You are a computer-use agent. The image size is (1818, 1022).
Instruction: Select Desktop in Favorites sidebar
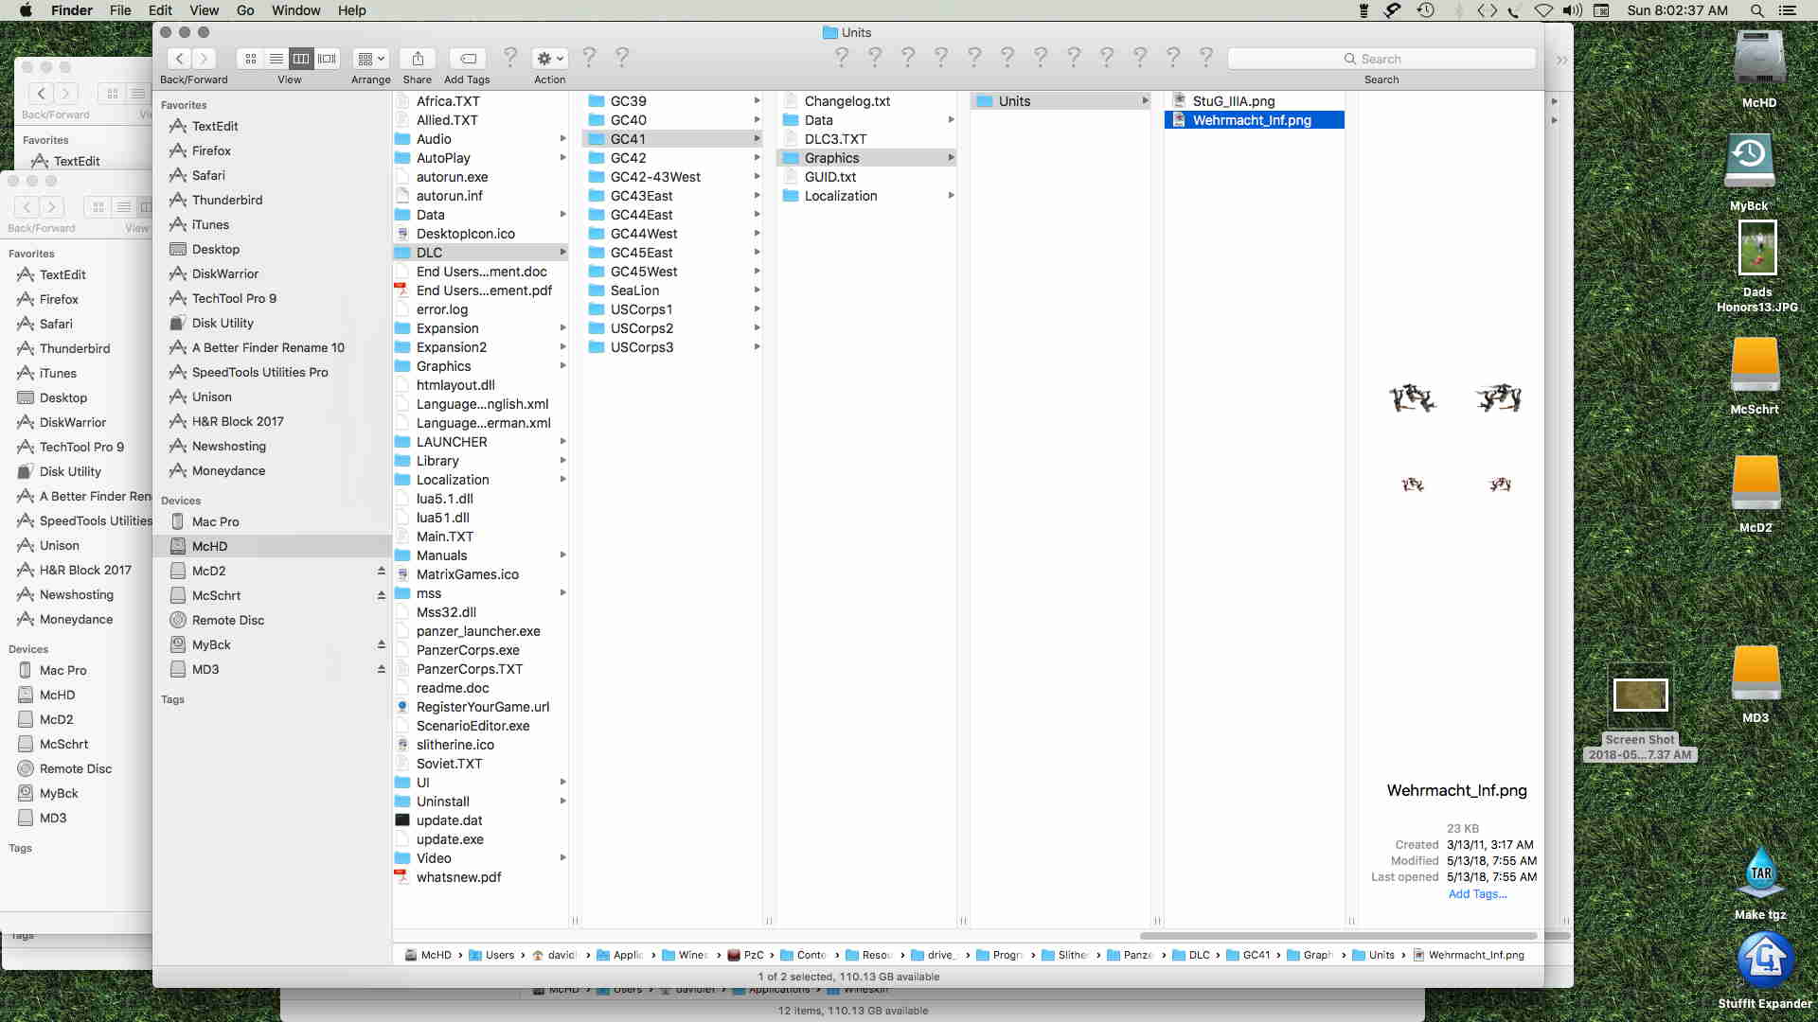click(x=216, y=249)
